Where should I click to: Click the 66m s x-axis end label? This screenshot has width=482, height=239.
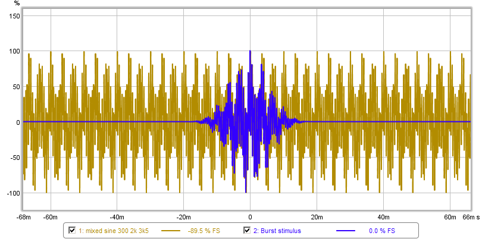(x=471, y=218)
